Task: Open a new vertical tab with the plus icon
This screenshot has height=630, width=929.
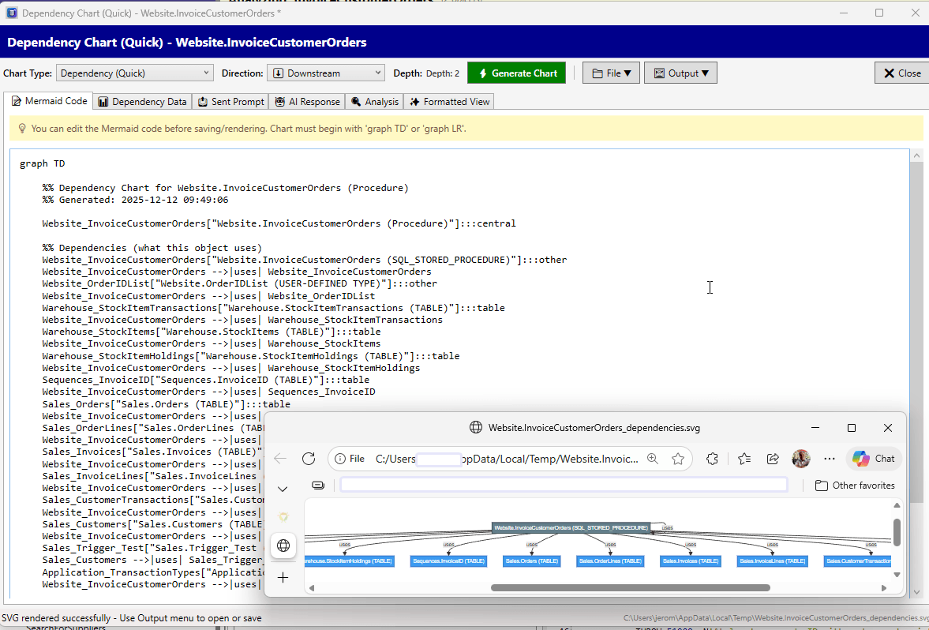Action: pos(283,577)
